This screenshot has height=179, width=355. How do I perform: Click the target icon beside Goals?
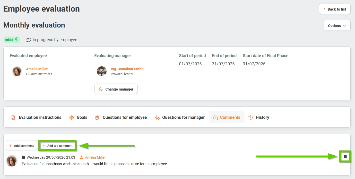coord(72,118)
